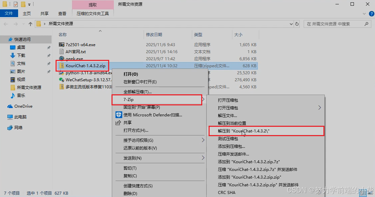Expand the second 打开压缩包 submenu arrow
The image size is (375, 197).
(320, 108)
